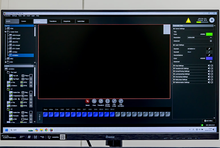This screenshot has height=148, width=220.
Task: Collapse the Caster Desk scene tree
Action: [x=5, y=32]
